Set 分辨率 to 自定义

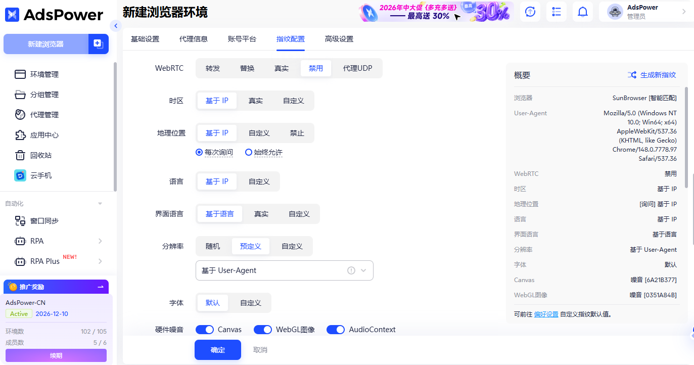tap(292, 246)
